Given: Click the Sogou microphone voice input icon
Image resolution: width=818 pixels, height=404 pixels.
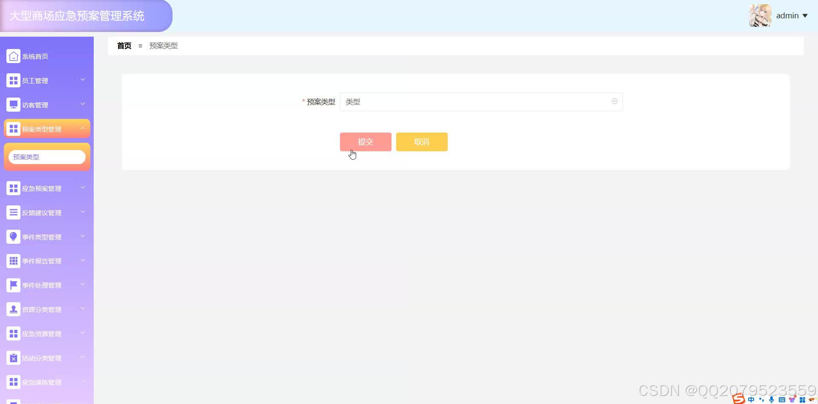Looking at the screenshot, I should pyautogui.click(x=772, y=400).
